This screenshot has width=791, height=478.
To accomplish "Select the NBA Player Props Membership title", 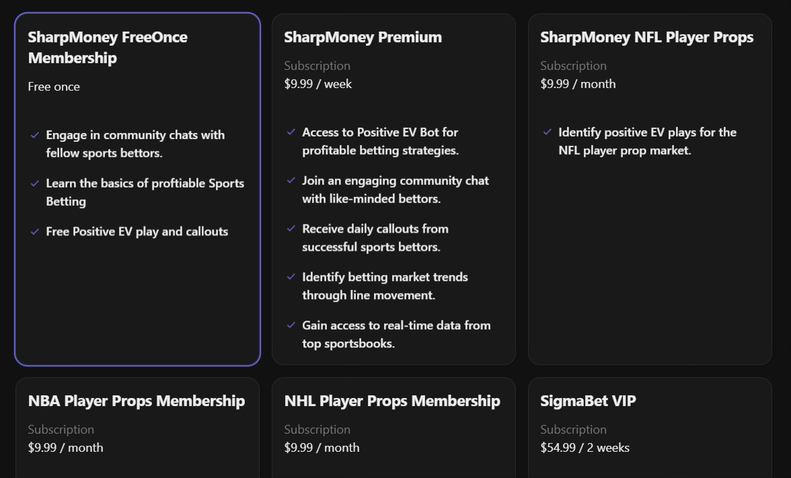I will tap(137, 401).
